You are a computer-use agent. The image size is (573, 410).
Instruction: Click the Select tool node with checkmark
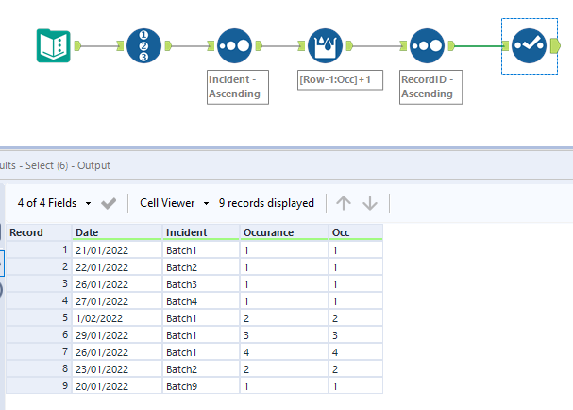tap(527, 45)
